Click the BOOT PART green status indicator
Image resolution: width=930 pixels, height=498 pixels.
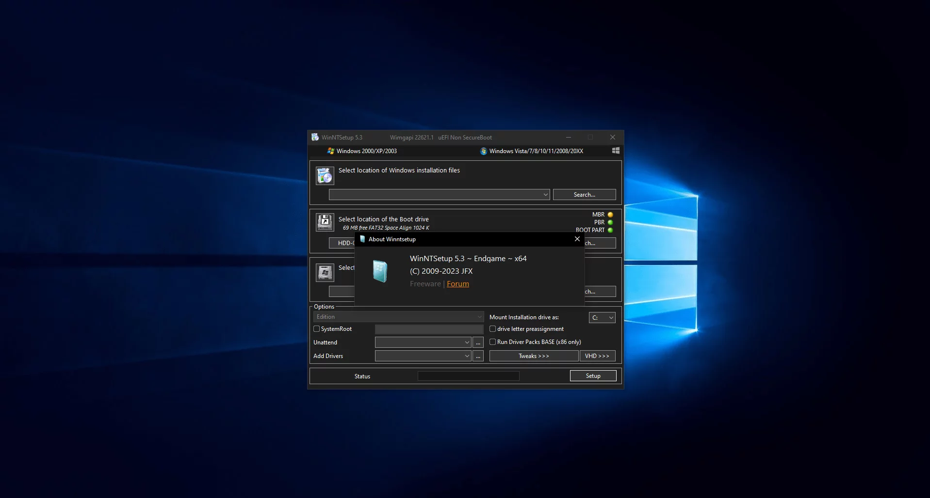610,230
